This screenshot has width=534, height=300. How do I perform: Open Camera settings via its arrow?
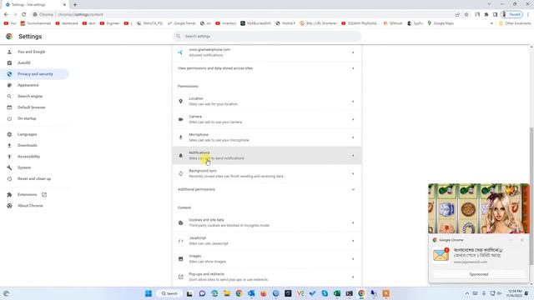coord(353,119)
